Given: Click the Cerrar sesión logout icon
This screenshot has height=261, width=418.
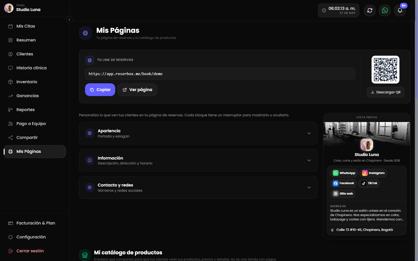Looking at the screenshot, I should coord(10,251).
